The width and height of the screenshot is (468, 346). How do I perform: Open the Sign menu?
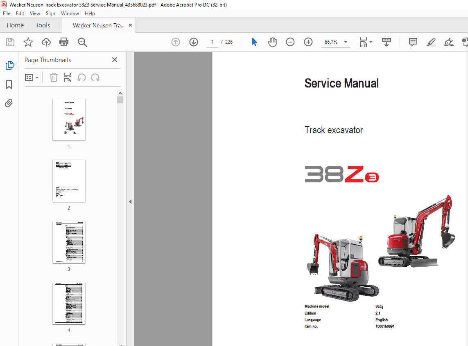(50, 13)
